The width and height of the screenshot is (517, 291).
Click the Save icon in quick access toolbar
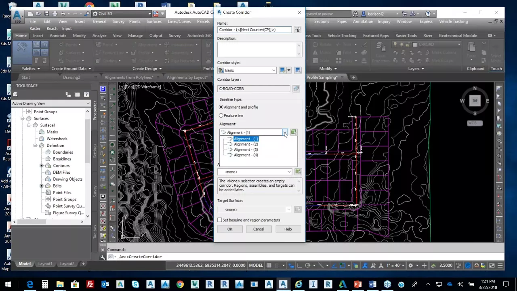tap(46, 14)
